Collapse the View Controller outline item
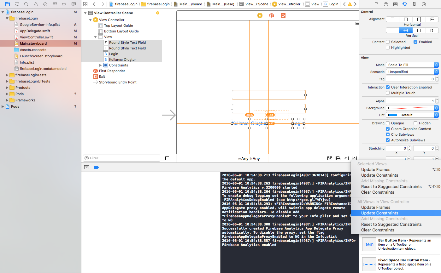 coord(91,20)
